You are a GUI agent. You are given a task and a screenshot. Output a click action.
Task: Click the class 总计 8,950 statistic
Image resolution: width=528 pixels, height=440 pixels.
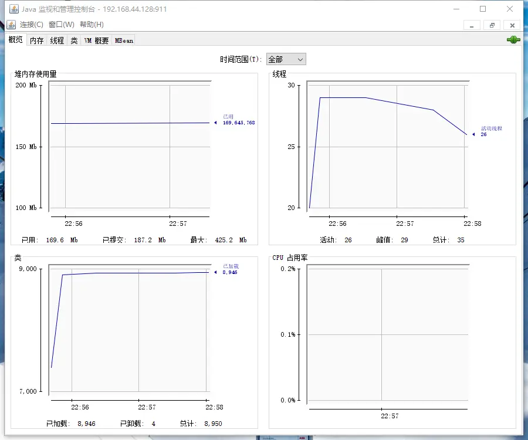click(201, 424)
